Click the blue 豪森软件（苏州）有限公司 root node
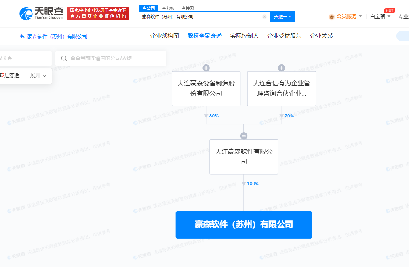 [244, 225]
